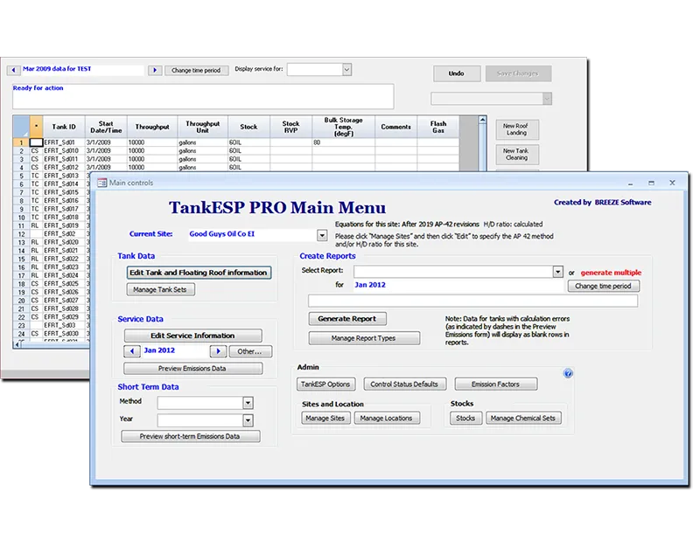The height and width of the screenshot is (547, 693).
Task: Click next month arrow next to Jan 2012 in Service Data
Action: coord(218,351)
